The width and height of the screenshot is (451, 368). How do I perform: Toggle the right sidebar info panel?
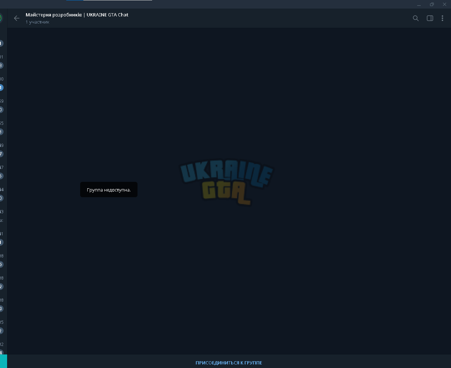[430, 18]
